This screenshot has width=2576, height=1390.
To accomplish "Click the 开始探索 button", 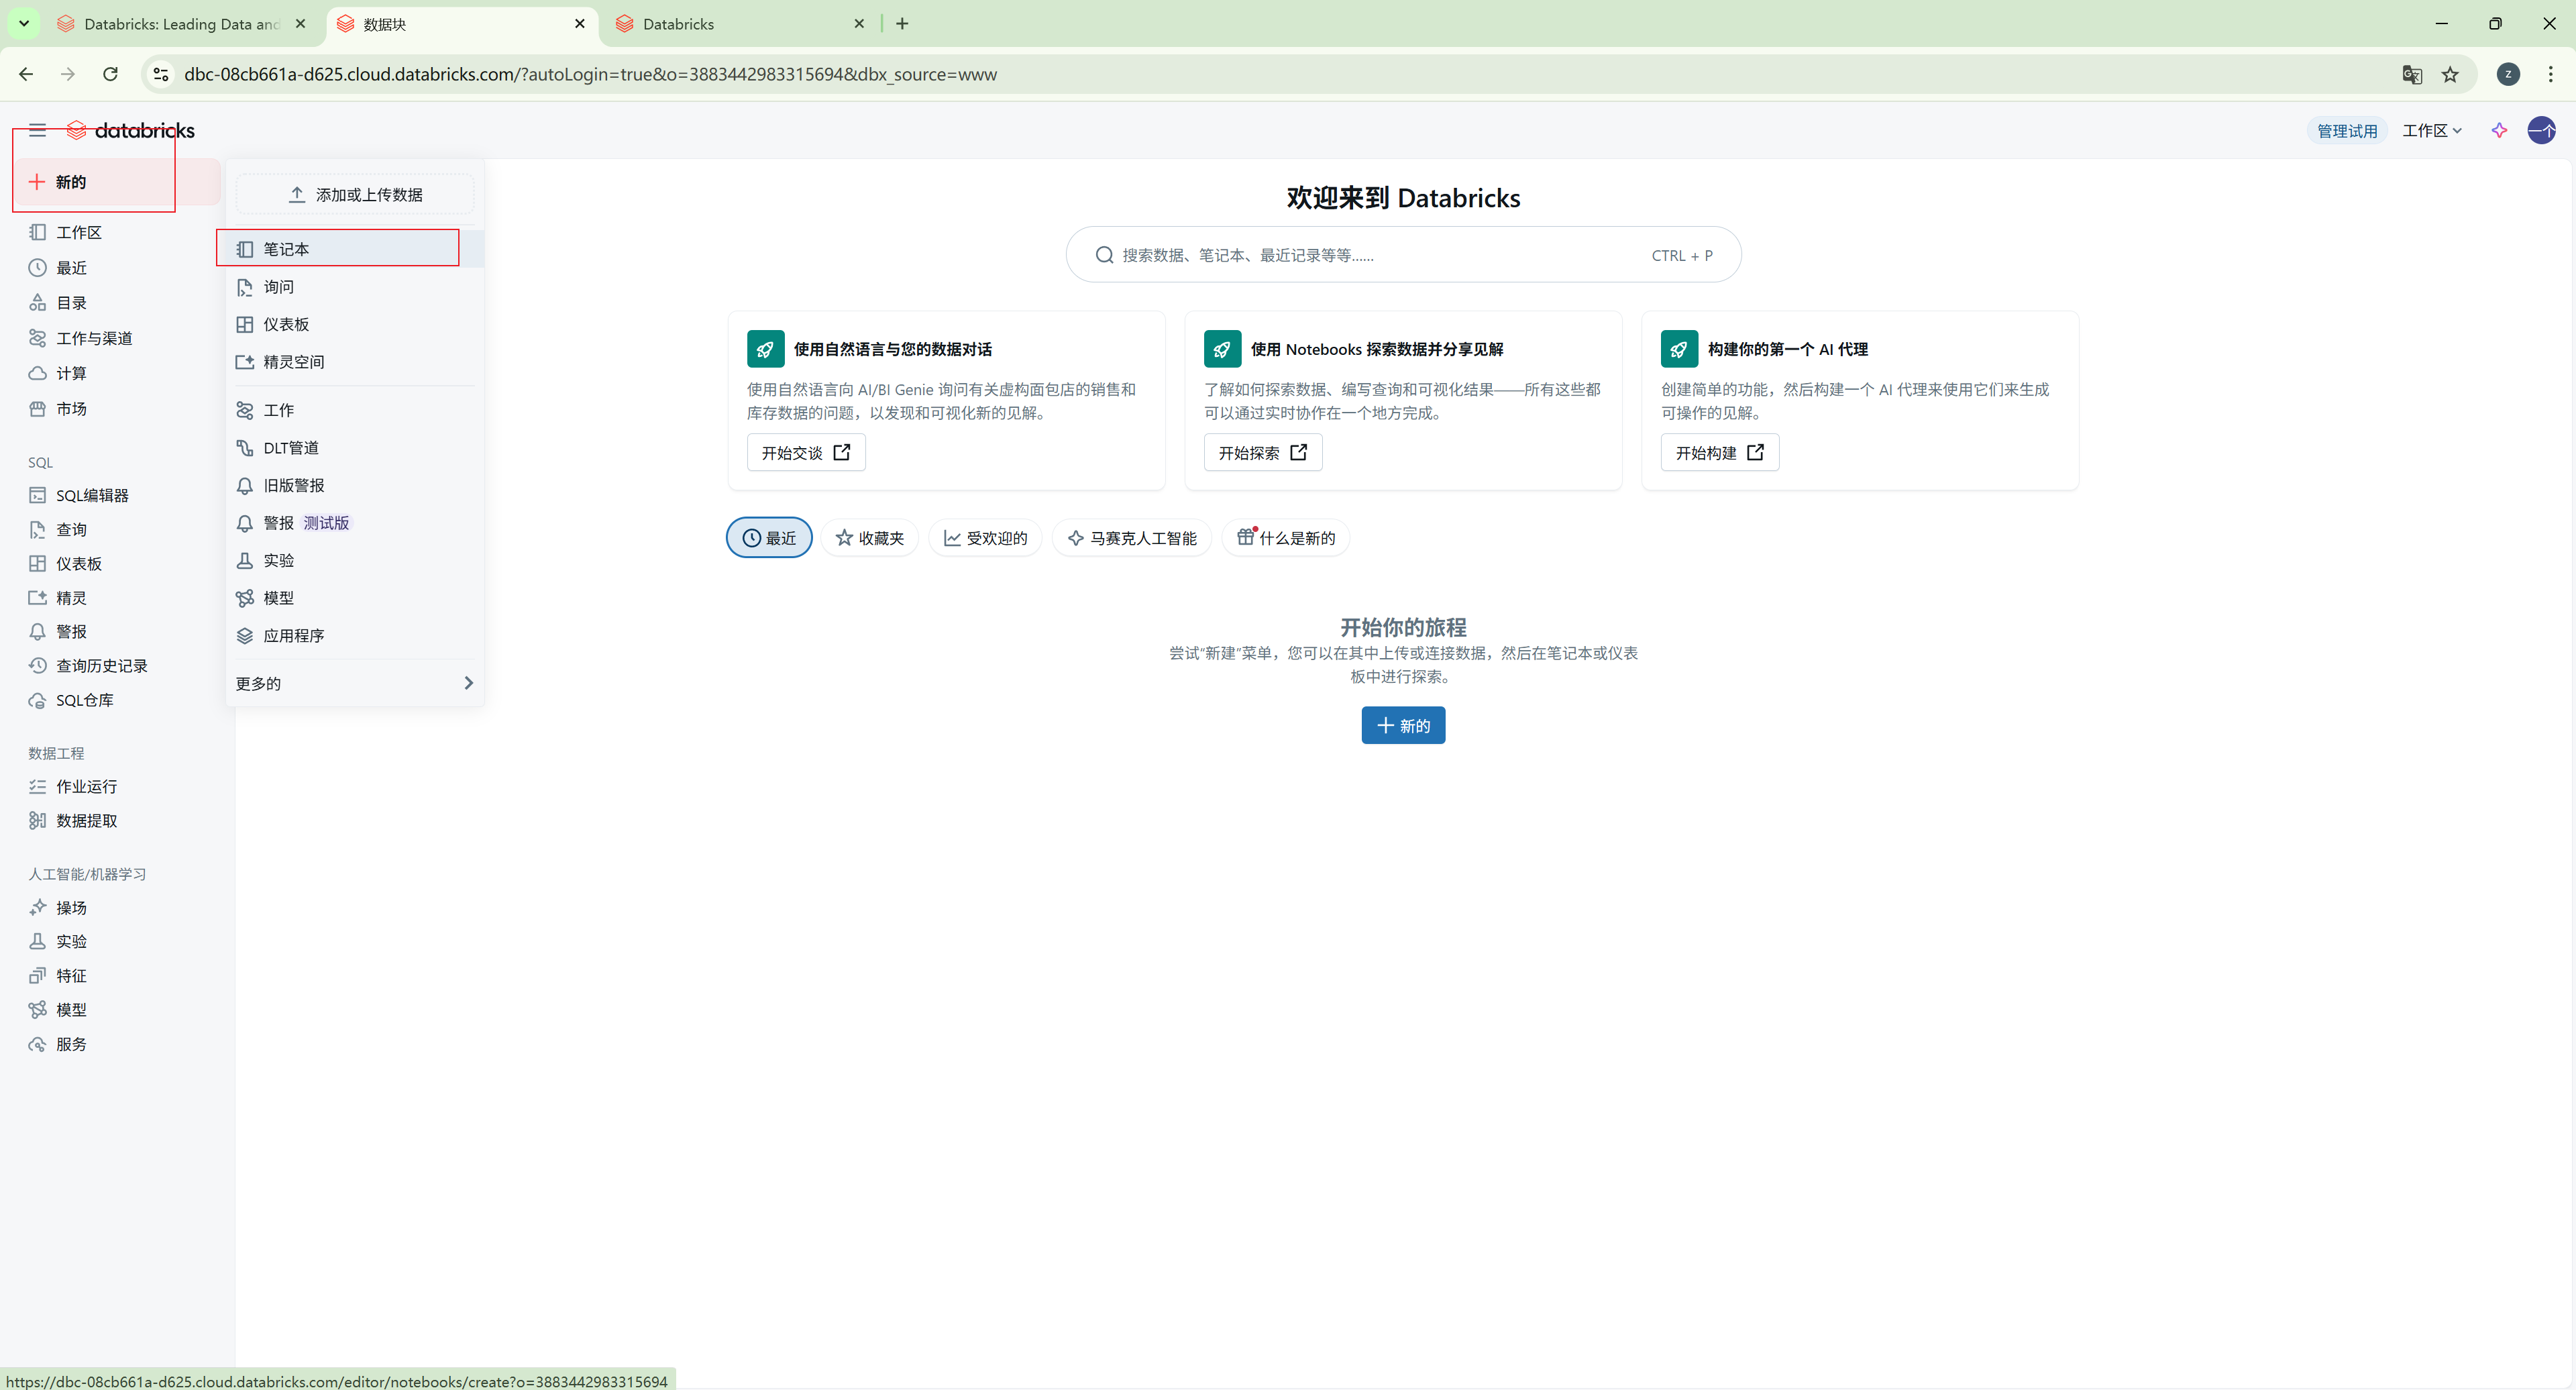I will [x=1262, y=452].
